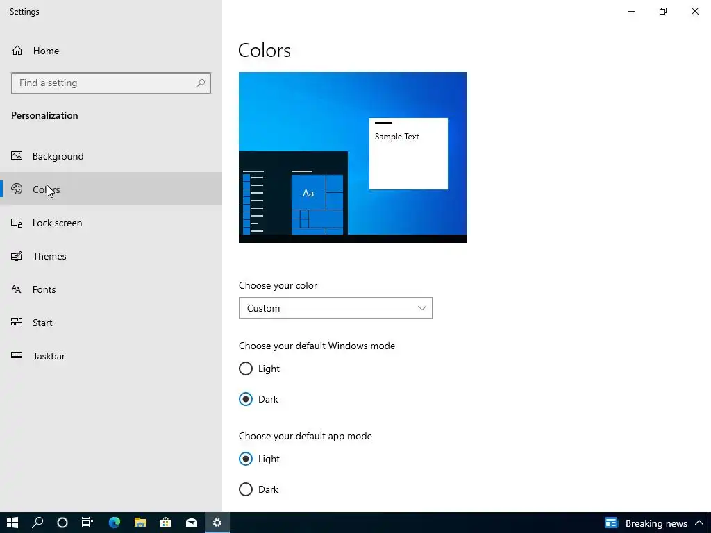Click the Show desktop sliver on taskbar
Screen dimensions: 711x533
point(709,523)
